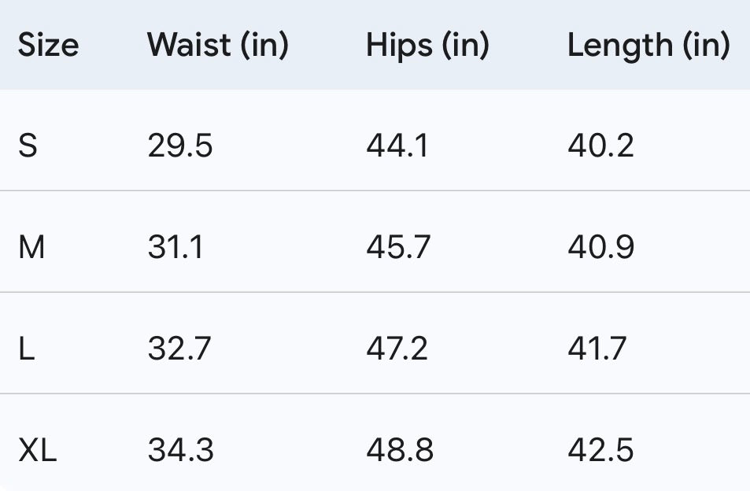The image size is (750, 491).
Task: Select the M size cell
Action: 31,248
